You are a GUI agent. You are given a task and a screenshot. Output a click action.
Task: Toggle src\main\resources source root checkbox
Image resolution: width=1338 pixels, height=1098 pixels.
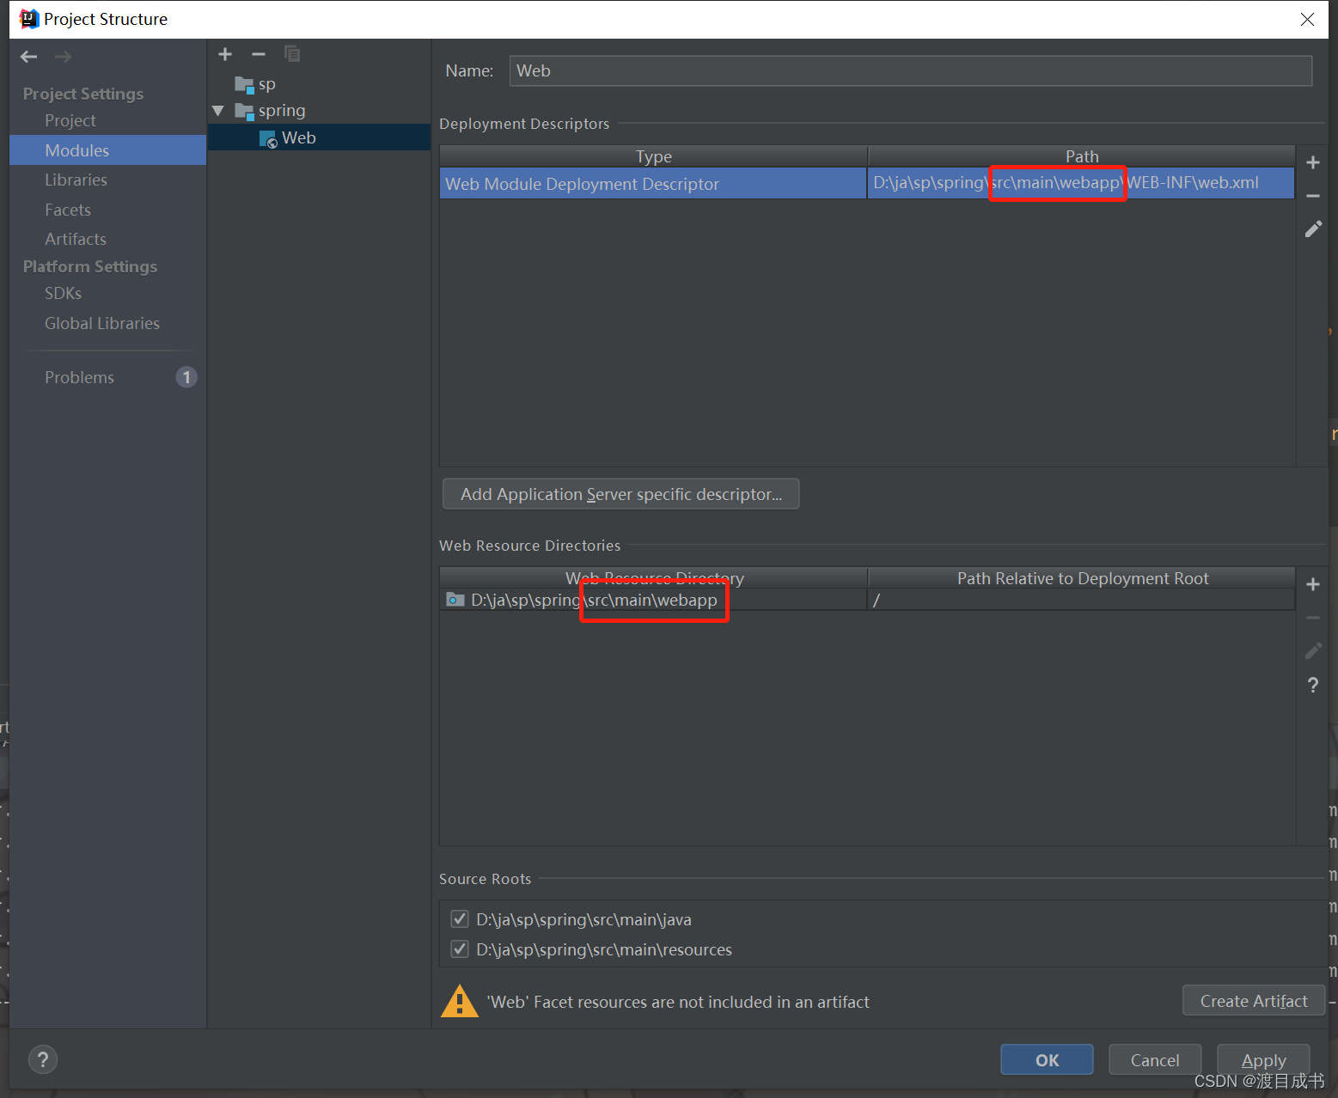point(460,949)
